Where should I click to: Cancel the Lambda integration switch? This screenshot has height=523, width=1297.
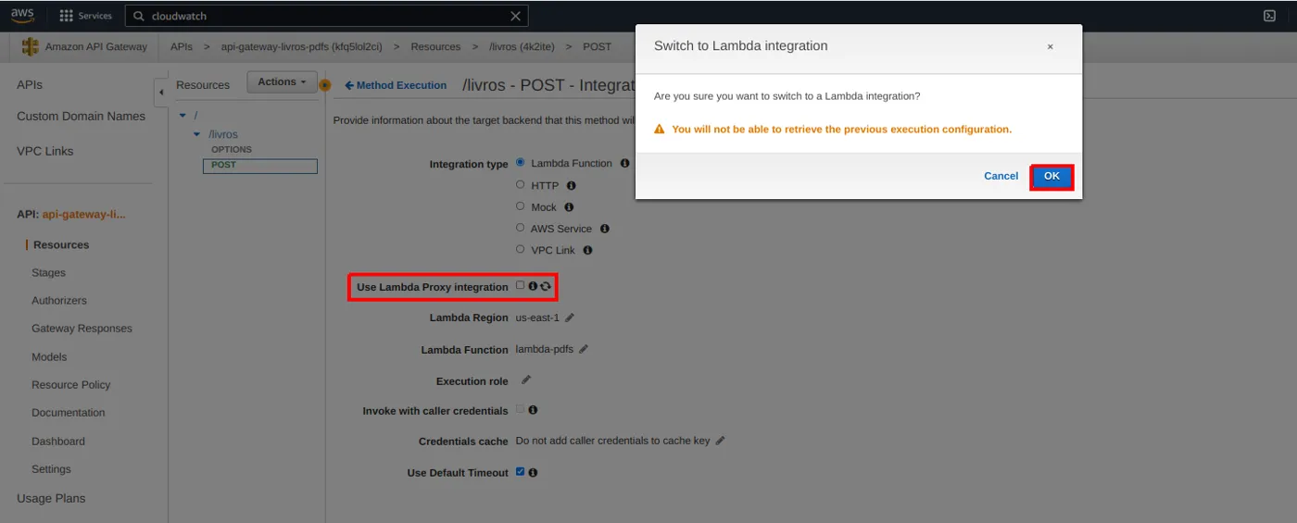click(x=1001, y=176)
